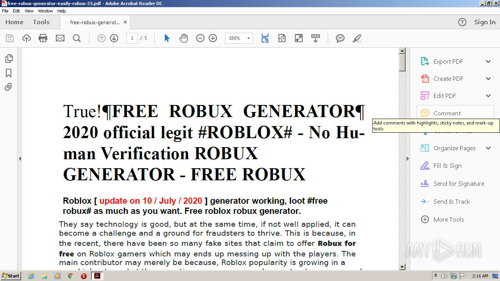Open the Bookmarks panel icon
This screenshot has height=281, width=500.
(x=9, y=73)
